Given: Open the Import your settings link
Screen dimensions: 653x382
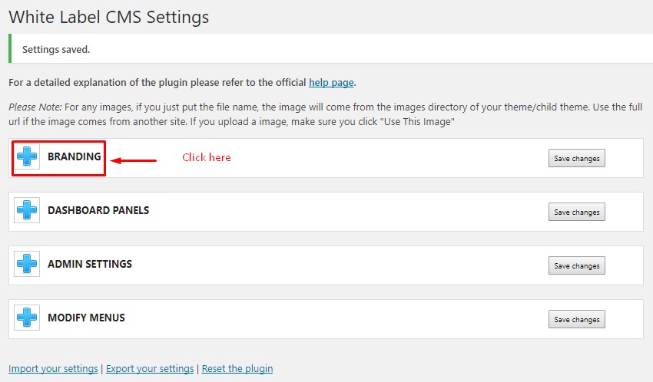Looking at the screenshot, I should [53, 369].
